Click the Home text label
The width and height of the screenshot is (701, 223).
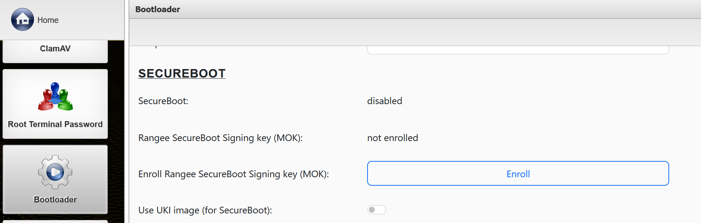pyautogui.click(x=48, y=20)
